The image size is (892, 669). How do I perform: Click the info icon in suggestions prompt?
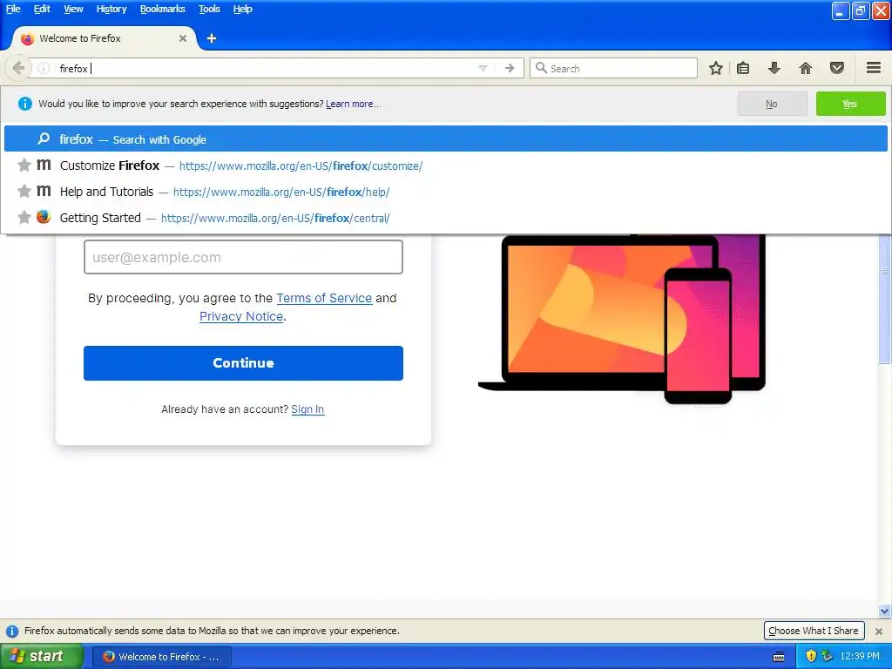(x=25, y=104)
